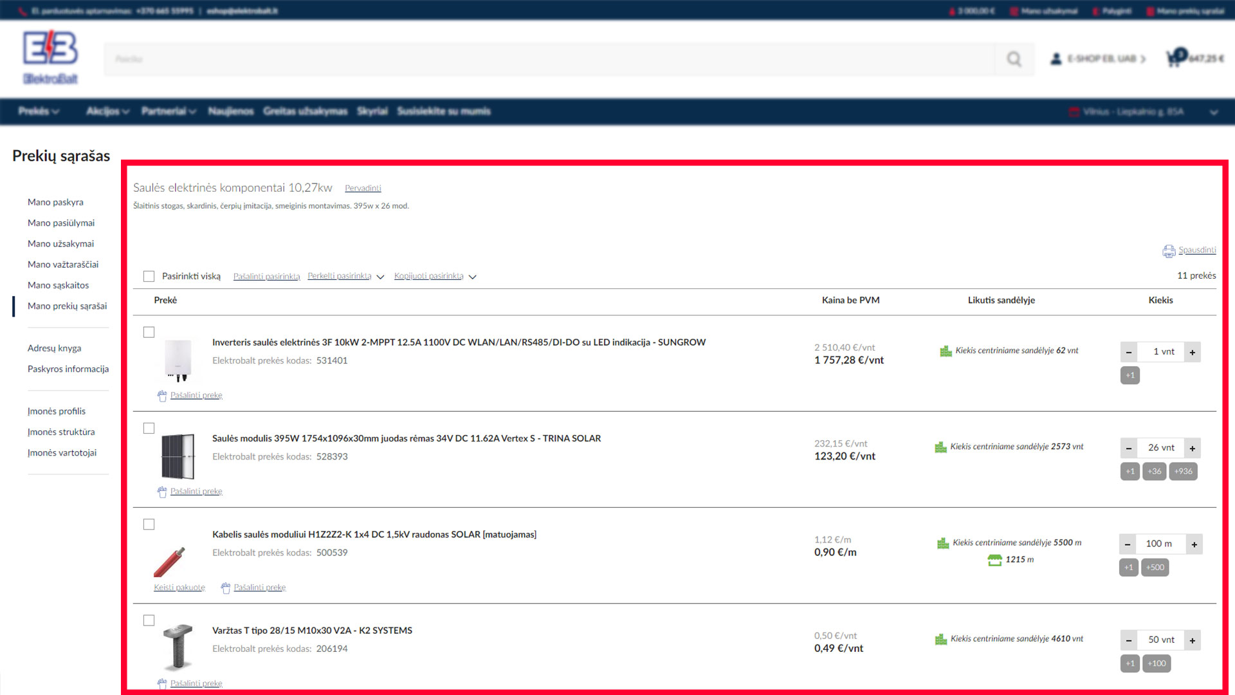The width and height of the screenshot is (1235, 695).
Task: Open Mano užsakymai in the sidebar
Action: (60, 243)
